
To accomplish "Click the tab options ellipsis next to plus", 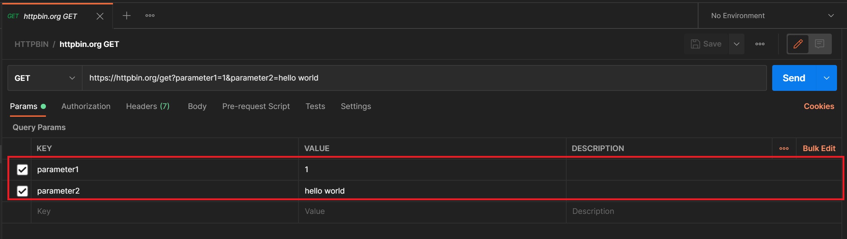I will [x=150, y=16].
